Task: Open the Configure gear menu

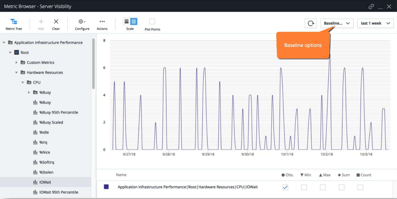Action: [x=82, y=24]
